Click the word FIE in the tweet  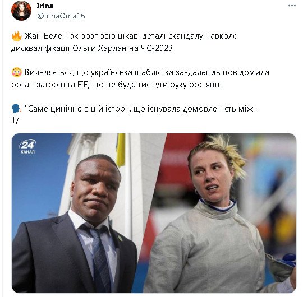(83, 85)
